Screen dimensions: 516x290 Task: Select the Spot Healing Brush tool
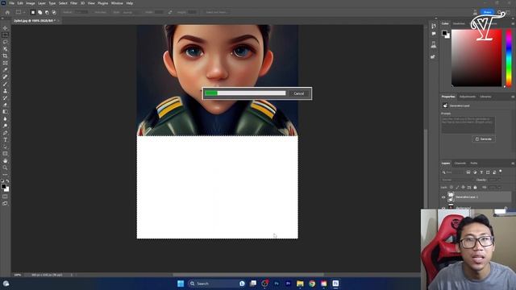(x=5, y=77)
